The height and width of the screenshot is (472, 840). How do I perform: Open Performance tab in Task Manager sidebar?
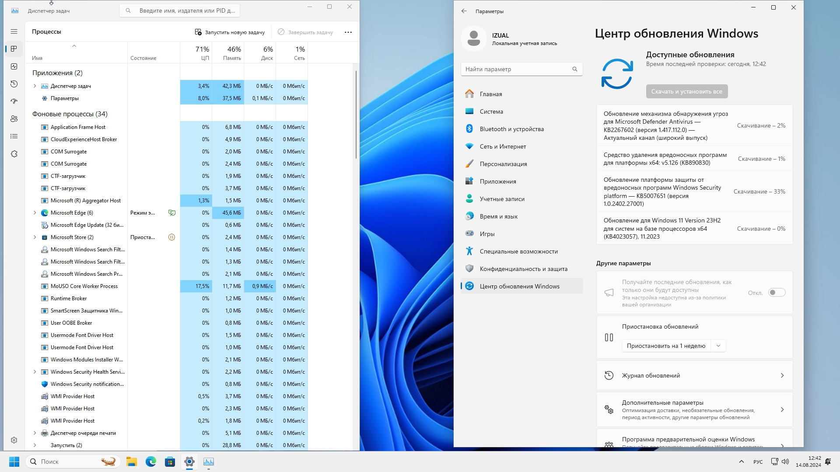14,66
